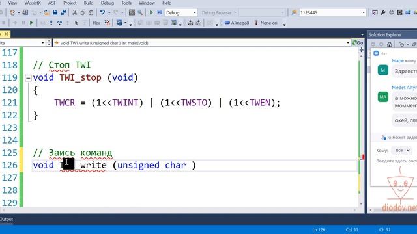
Task: Open the Debug configuration dropdown
Action: (195, 12)
